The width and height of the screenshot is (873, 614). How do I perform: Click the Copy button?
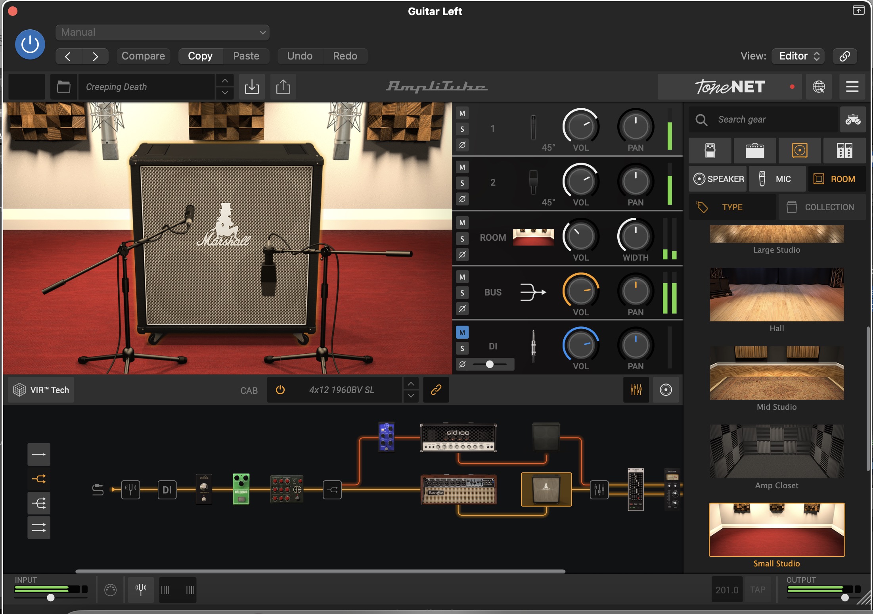click(x=200, y=56)
